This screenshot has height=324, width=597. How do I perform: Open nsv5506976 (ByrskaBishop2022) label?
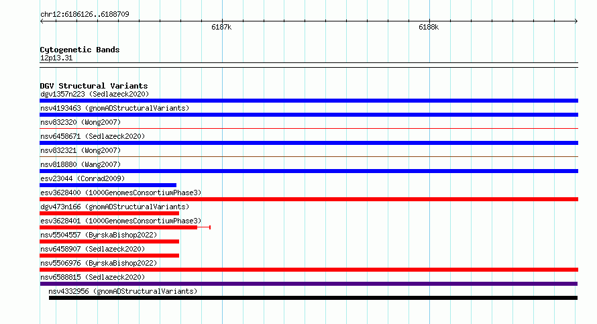point(99,263)
